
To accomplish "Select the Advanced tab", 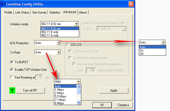I will pos(70,12).
